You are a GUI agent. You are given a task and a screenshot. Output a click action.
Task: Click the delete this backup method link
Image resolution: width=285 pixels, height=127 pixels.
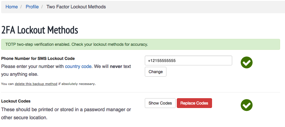point(36,84)
